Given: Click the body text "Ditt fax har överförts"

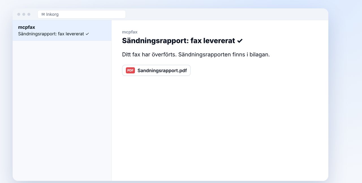Looking at the screenshot, I should pos(149,55).
